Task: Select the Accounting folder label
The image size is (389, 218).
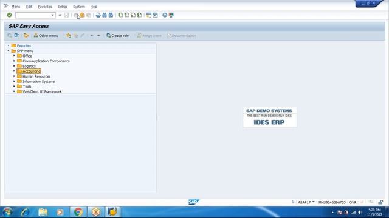Action: click(32, 71)
